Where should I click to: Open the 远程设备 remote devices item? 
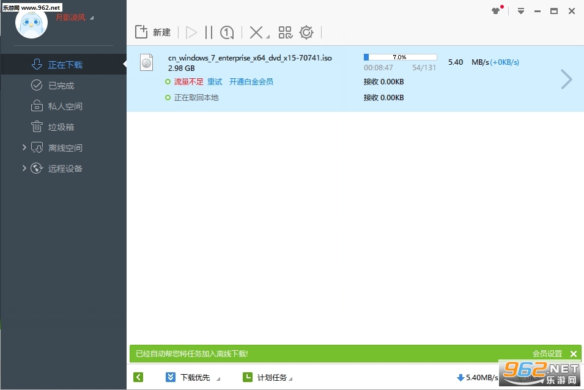click(57, 169)
